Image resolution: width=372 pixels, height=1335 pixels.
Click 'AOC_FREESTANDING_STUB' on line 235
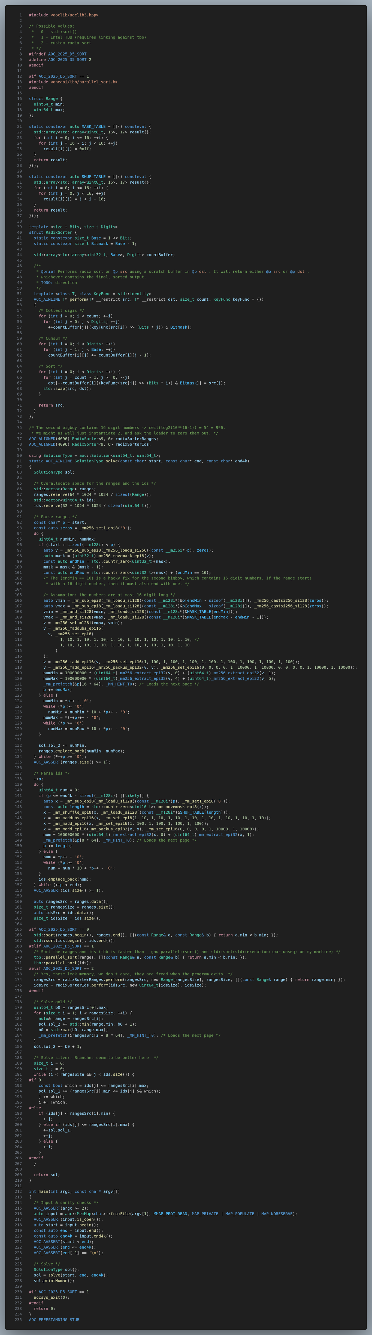click(x=54, y=1320)
